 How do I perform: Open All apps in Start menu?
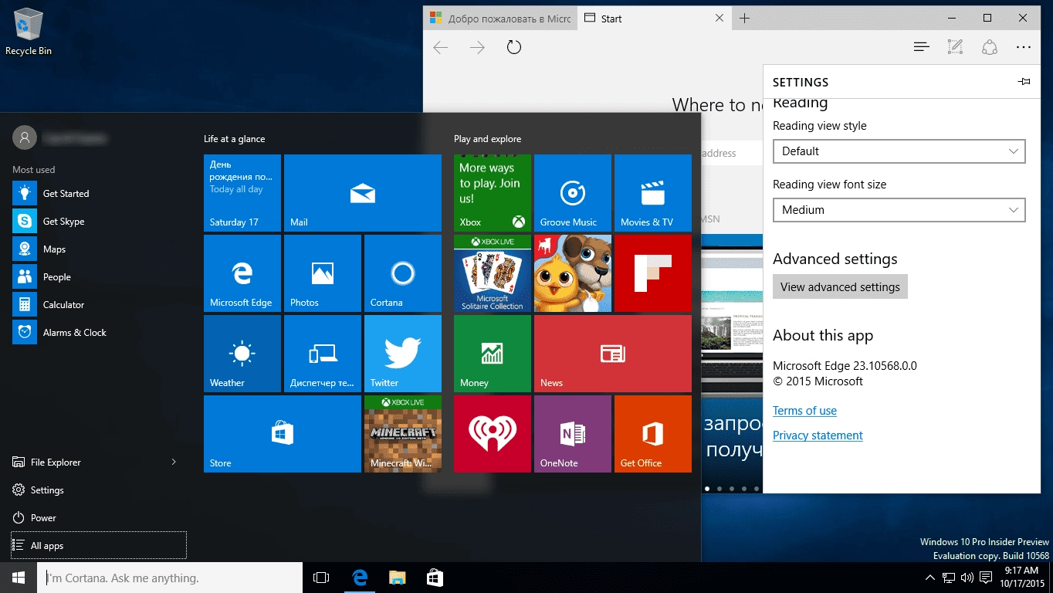pos(99,545)
